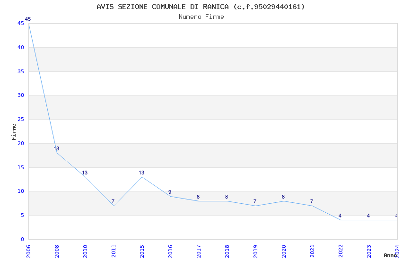Click the 13 data label above 2015
Image resolution: width=402 pixels, height=260 pixels.
point(141,173)
